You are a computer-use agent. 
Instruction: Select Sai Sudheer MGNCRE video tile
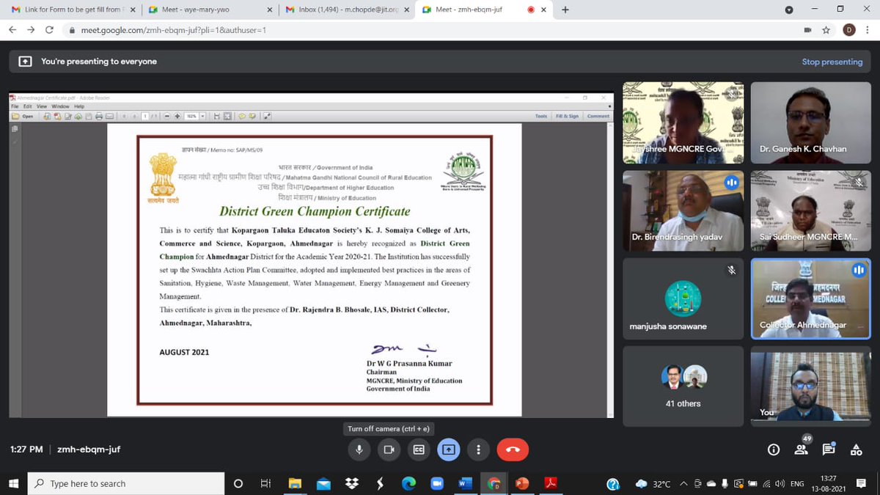[x=810, y=210]
